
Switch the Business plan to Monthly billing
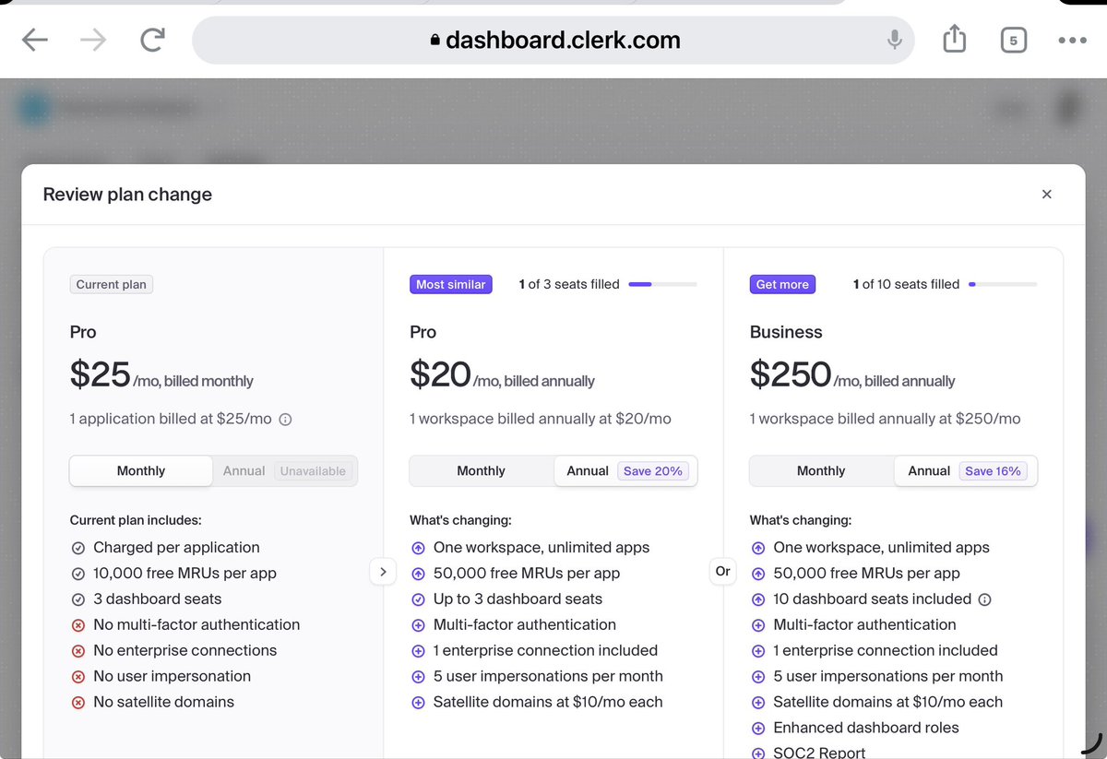tap(821, 470)
